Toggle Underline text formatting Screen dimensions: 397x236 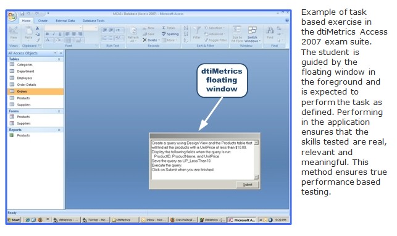pos(60,34)
